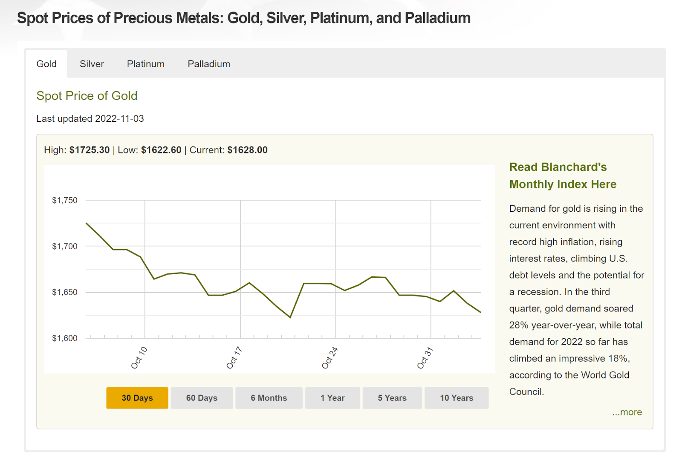Viewport: 682px width, 460px height.
Task: Click the Oct 17 date label
Action: tap(234, 358)
